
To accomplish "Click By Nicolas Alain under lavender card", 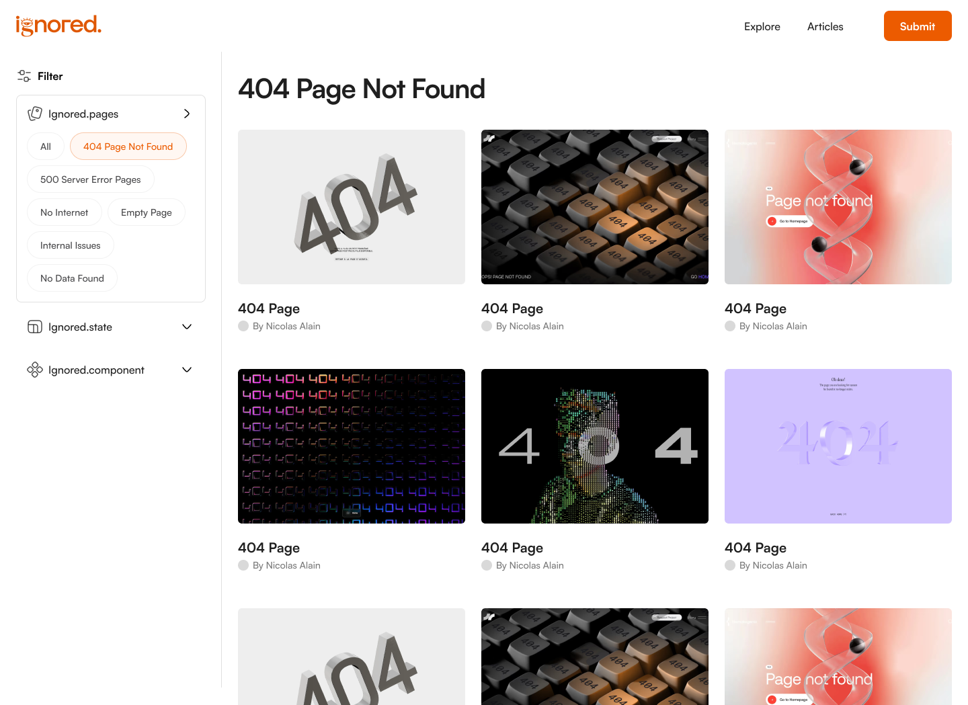I will 773,565.
